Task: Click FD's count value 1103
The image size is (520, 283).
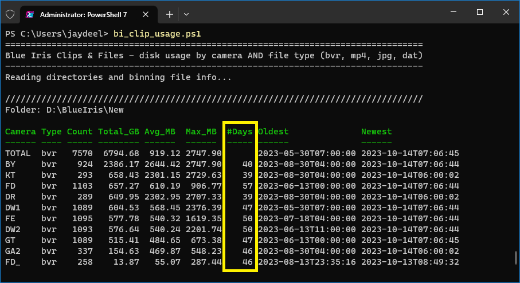Action: click(83, 186)
